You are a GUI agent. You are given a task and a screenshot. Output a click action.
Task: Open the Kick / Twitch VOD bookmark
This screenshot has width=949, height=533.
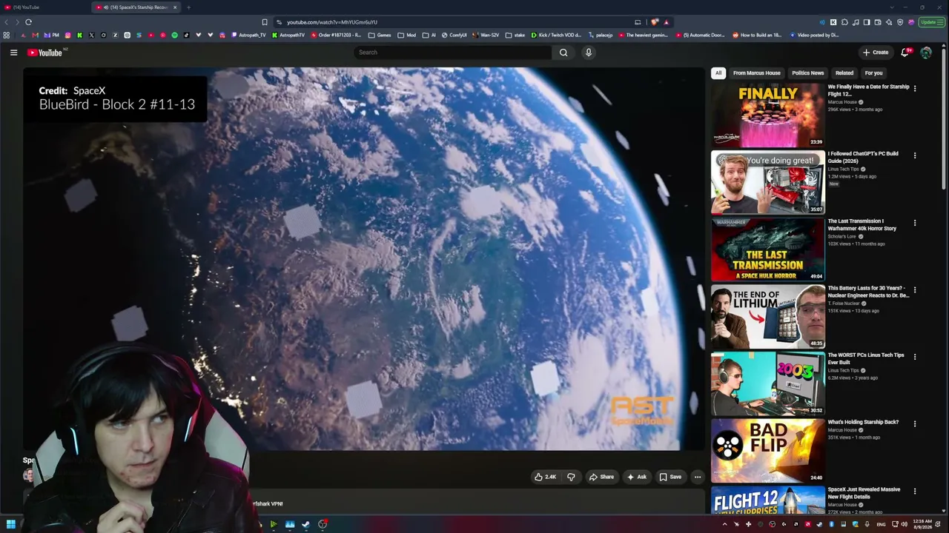[557, 35]
